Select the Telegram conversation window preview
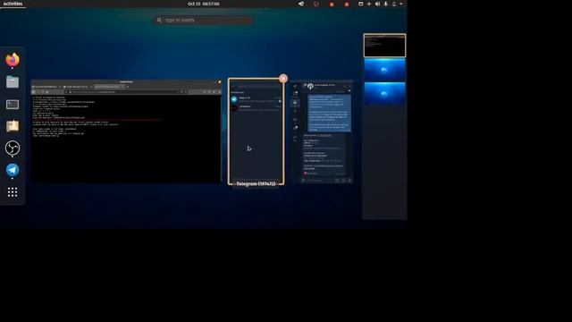The width and height of the screenshot is (572, 322). coord(322,131)
